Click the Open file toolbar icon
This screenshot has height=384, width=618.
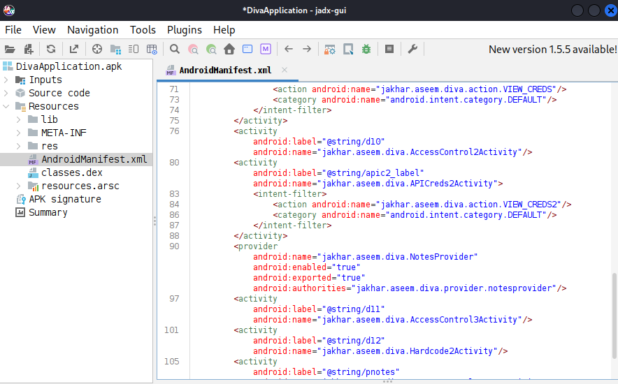pos(10,49)
